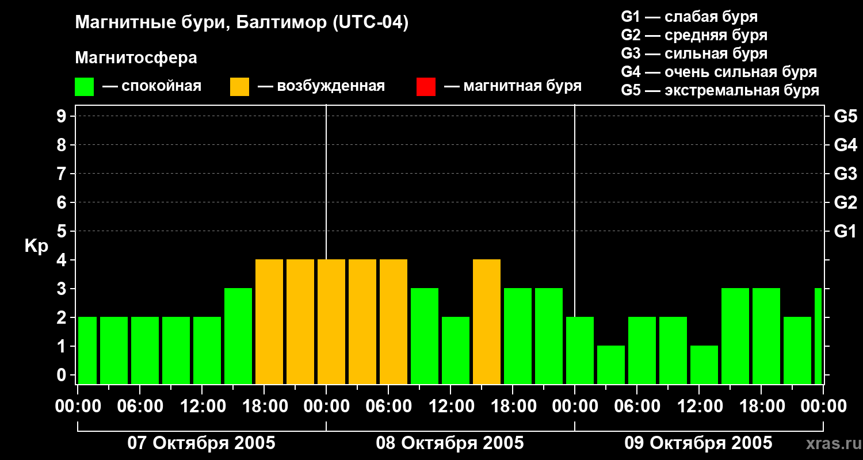Image resolution: width=863 pixels, height=460 pixels.
Task: Click the 00:00 label starting 09 October
Action: (x=575, y=406)
